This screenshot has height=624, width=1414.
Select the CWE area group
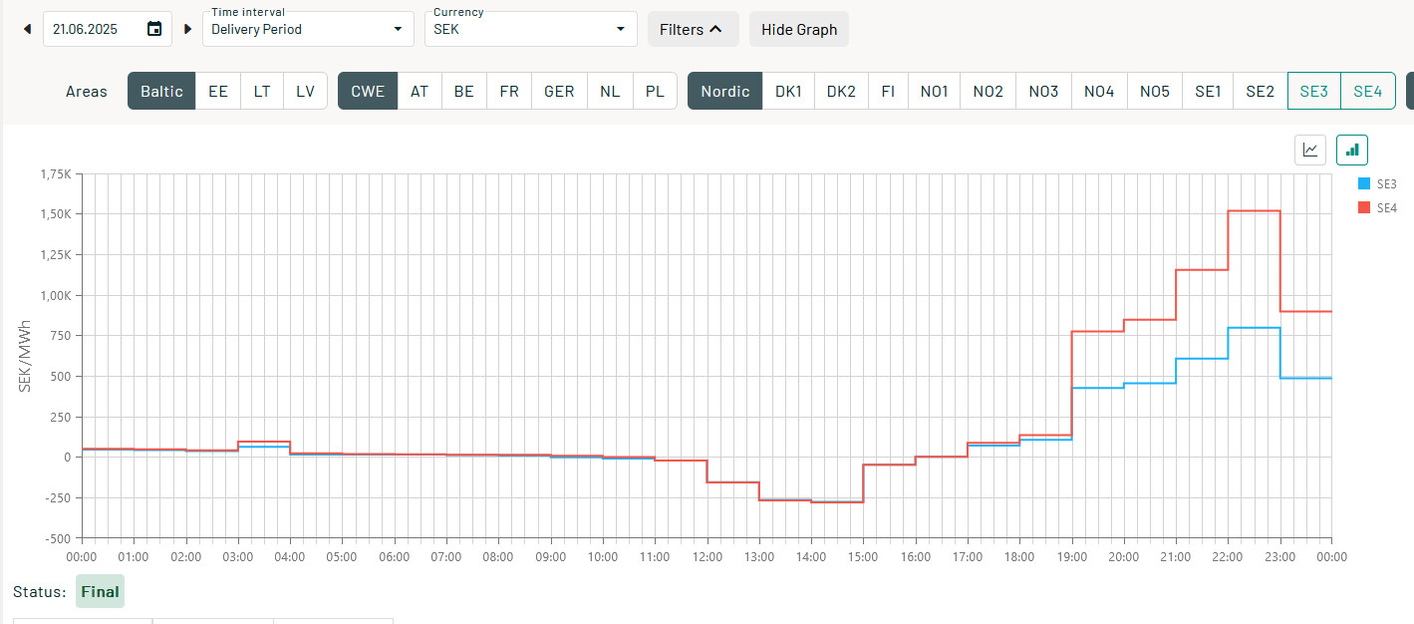click(368, 91)
